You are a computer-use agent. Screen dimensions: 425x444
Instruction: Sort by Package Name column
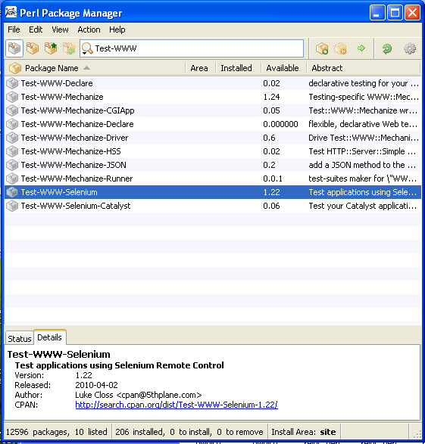95,68
